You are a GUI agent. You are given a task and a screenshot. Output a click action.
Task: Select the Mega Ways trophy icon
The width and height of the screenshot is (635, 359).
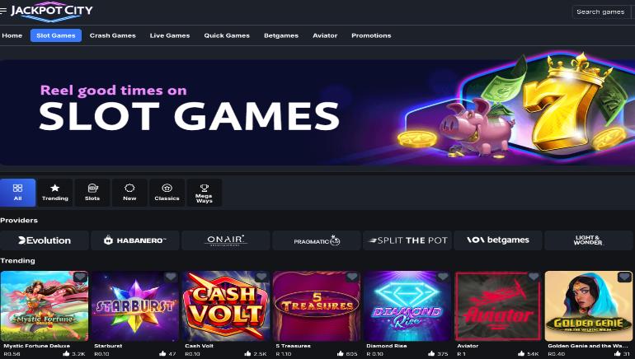pos(205,188)
